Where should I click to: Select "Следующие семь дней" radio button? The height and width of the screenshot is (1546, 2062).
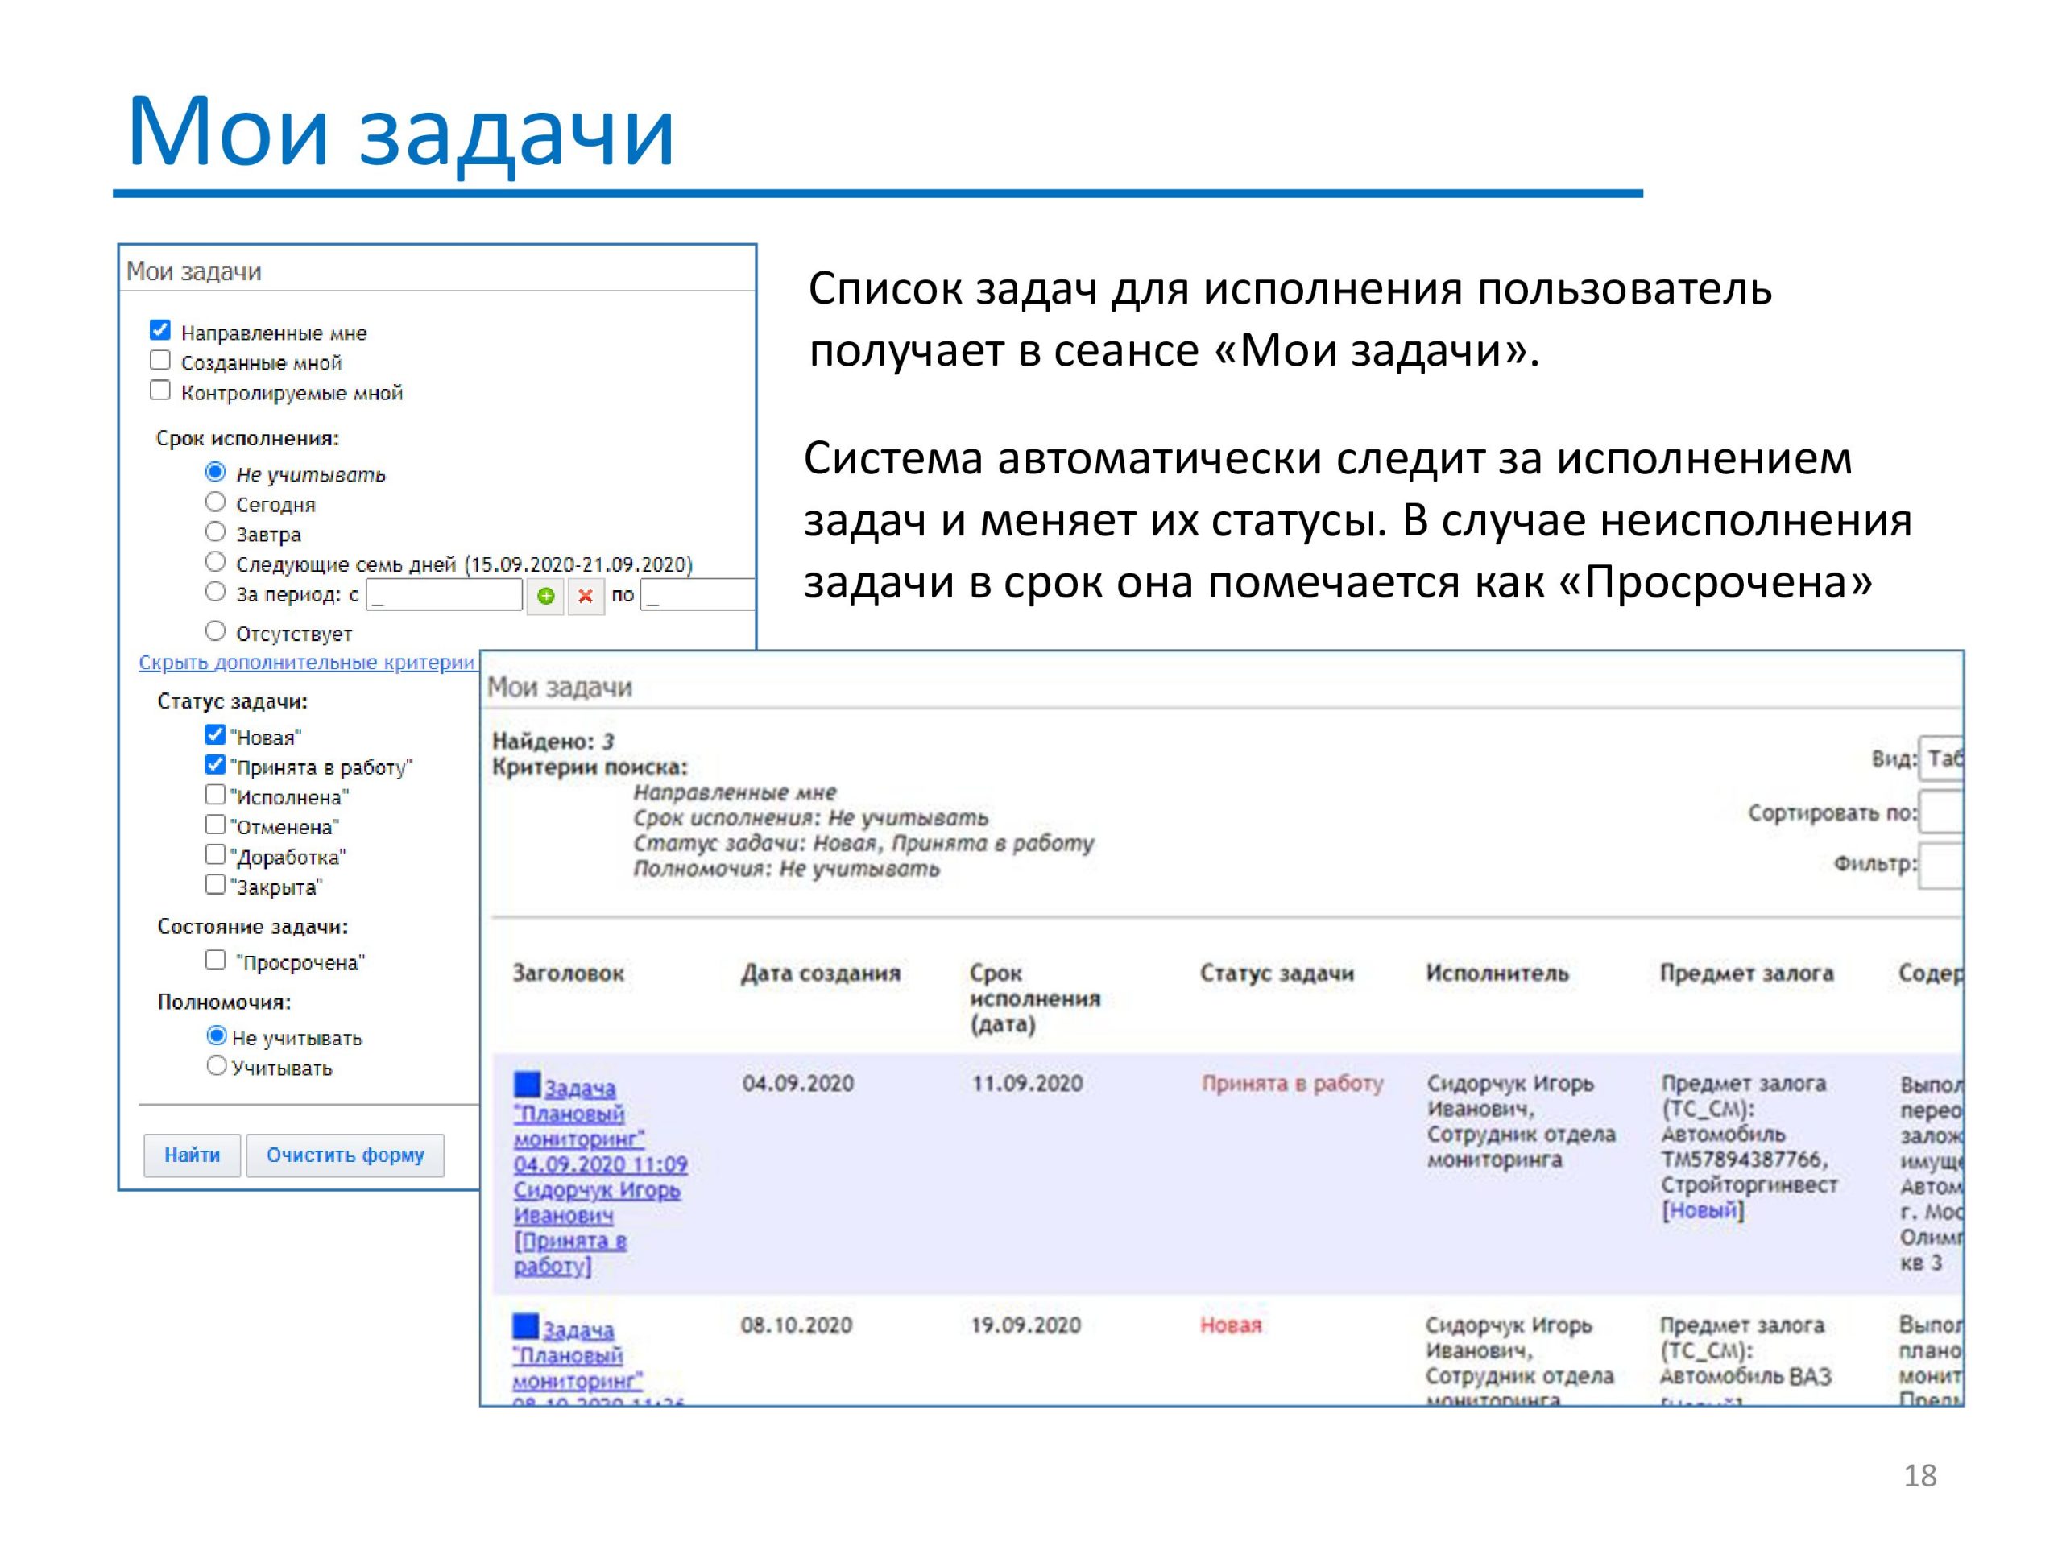[215, 561]
